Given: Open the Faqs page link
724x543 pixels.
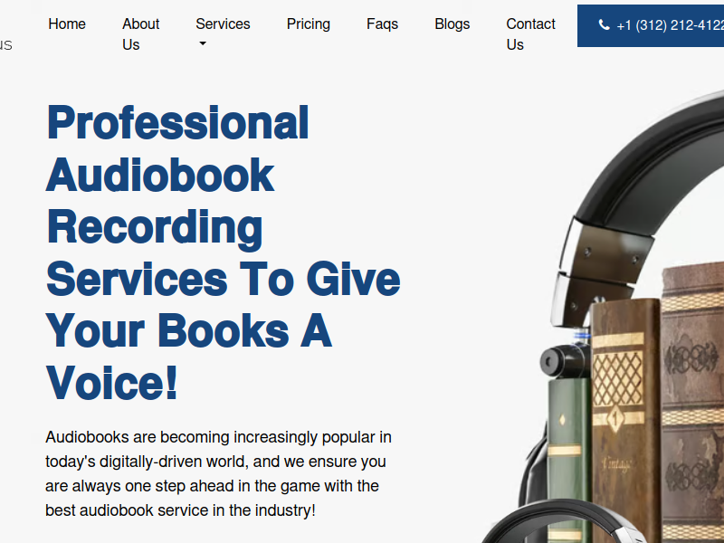Looking at the screenshot, I should tap(382, 24).
